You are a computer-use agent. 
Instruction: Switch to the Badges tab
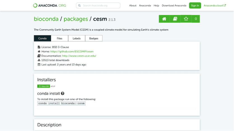click(94, 38)
